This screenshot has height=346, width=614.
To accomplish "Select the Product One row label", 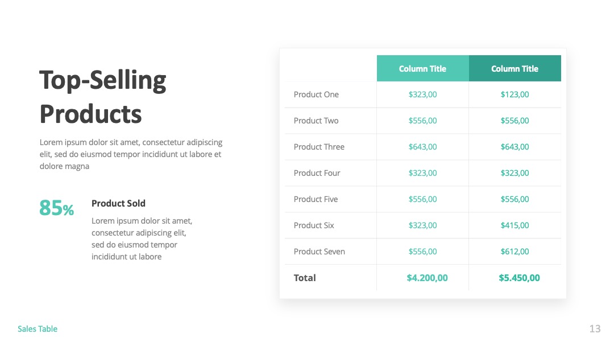I will click(316, 94).
